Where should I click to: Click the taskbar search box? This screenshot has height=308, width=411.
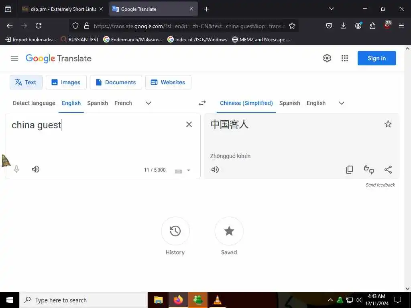point(83,300)
